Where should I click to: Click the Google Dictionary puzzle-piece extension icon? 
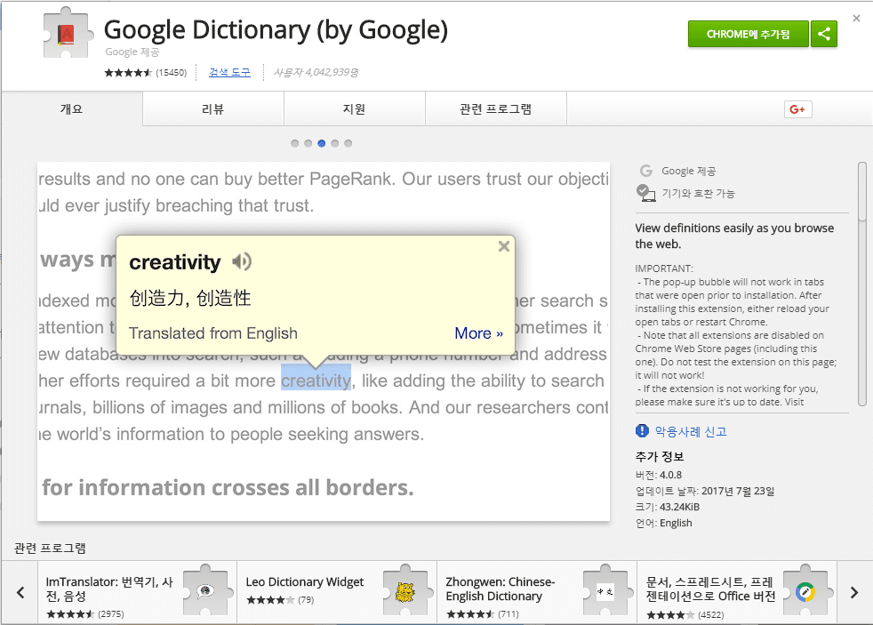tap(67, 33)
